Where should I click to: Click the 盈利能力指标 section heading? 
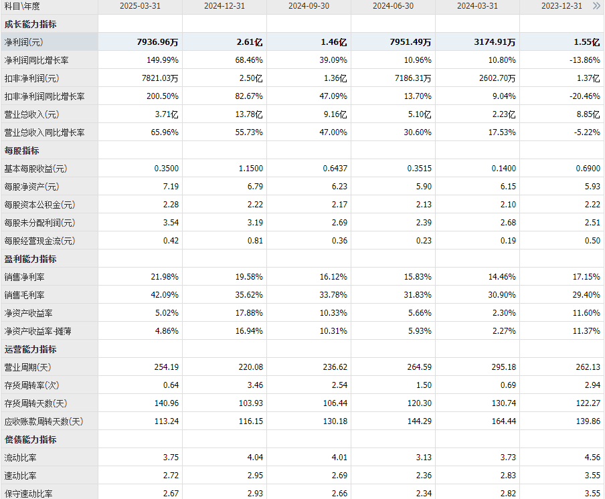31,259
